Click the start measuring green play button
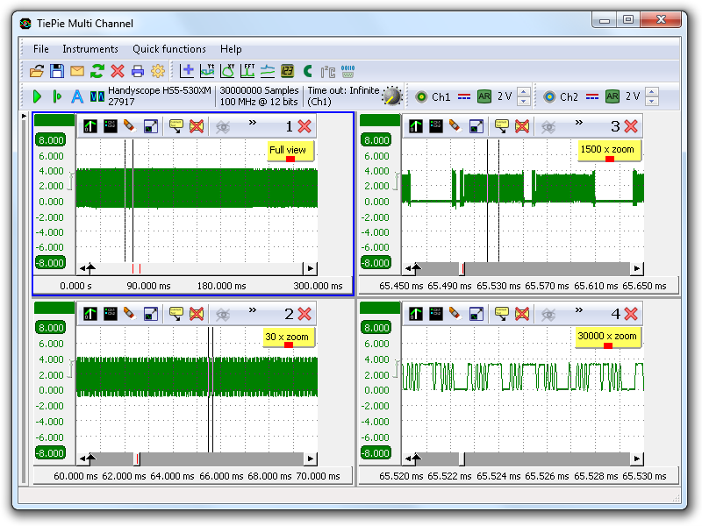This screenshot has height=526, width=702. pos(37,96)
